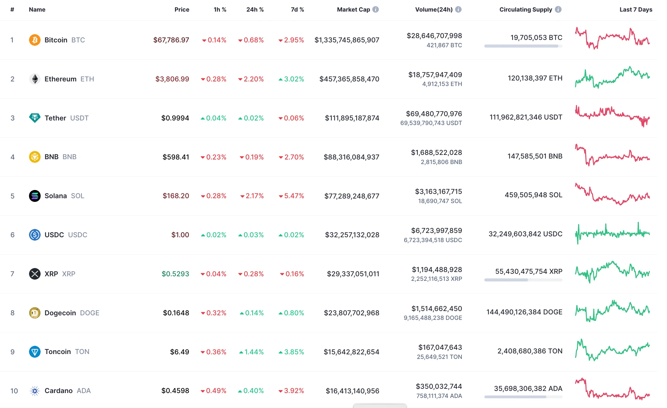Open Ethereum's last 7 days sparkline chart
The width and height of the screenshot is (667, 408).
point(612,78)
